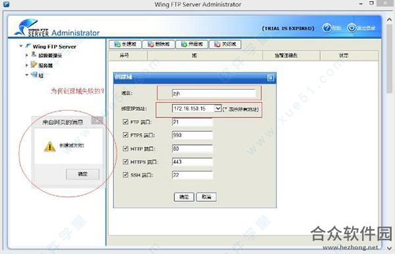Cancel the Create Domain dialog
The image size is (395, 254).
[x=206, y=197]
